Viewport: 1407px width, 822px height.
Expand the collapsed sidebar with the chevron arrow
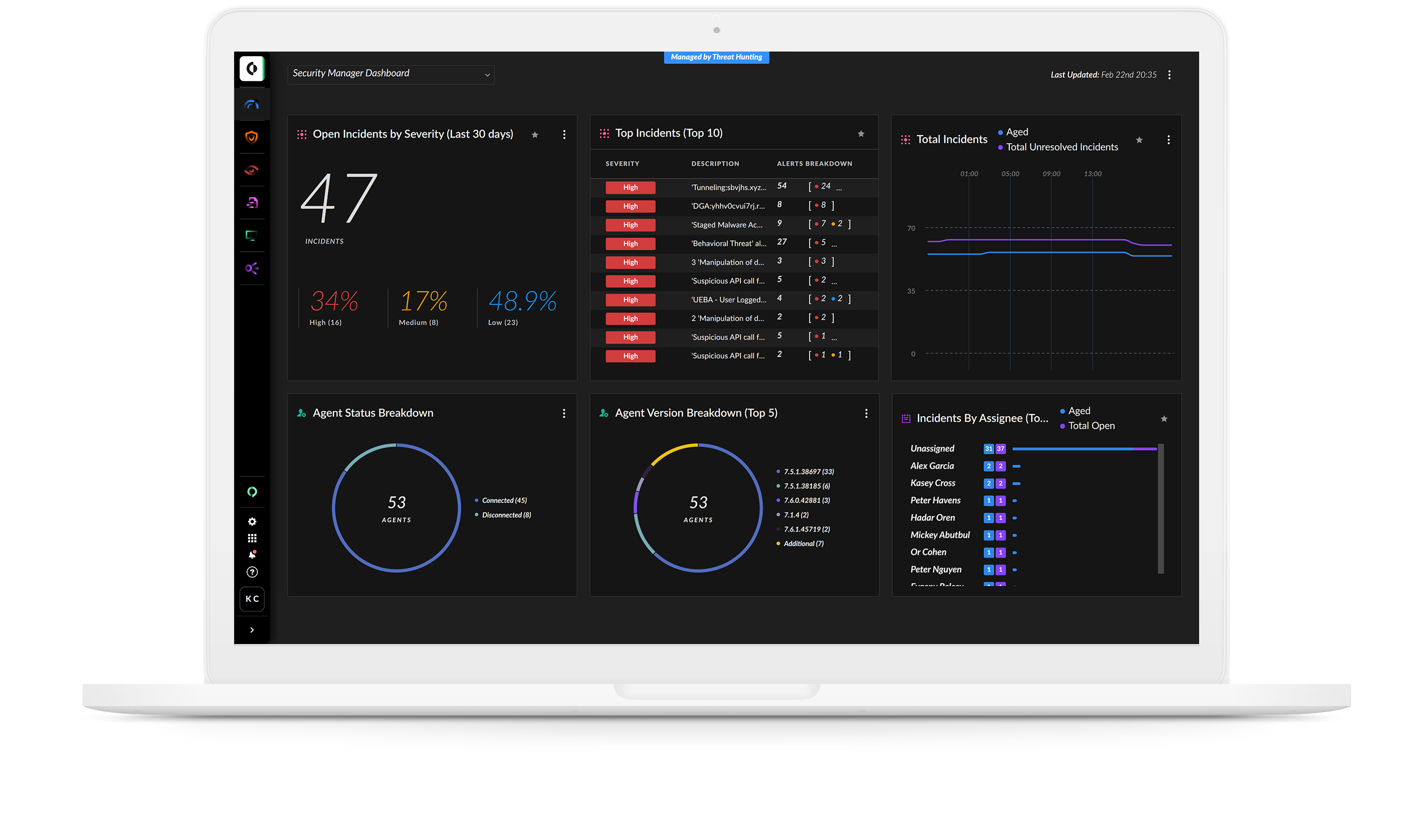pyautogui.click(x=252, y=629)
